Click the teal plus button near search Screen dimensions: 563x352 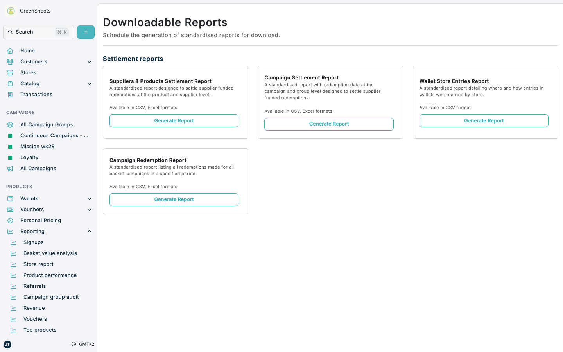tap(86, 32)
